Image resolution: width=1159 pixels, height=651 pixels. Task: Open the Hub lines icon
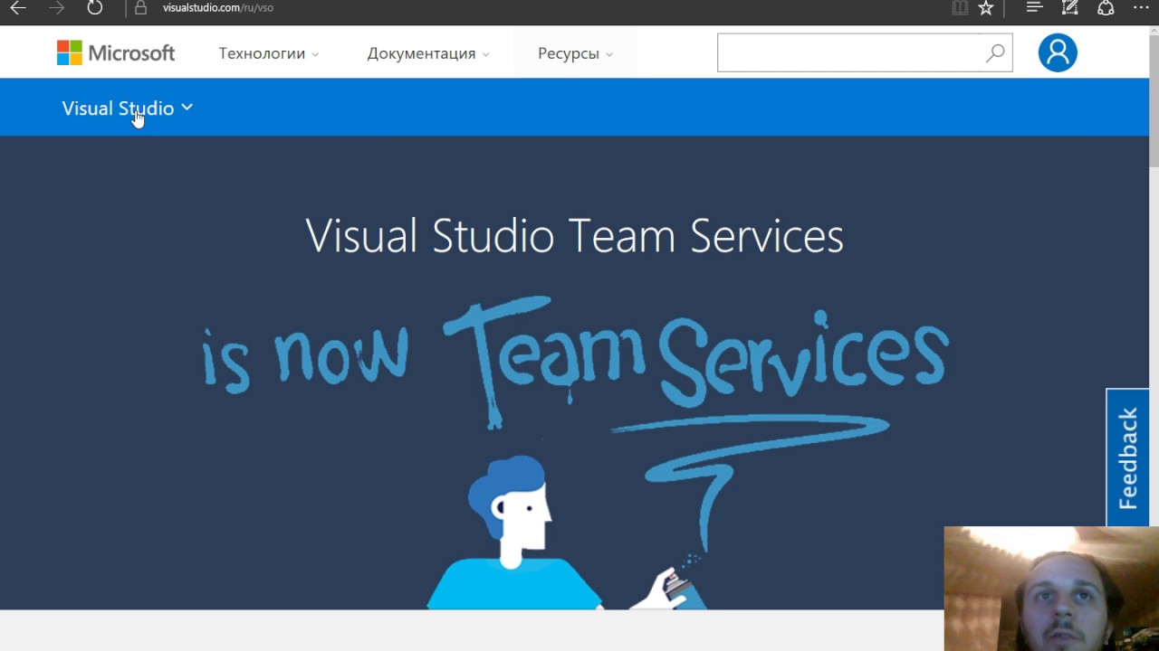tap(1035, 7)
